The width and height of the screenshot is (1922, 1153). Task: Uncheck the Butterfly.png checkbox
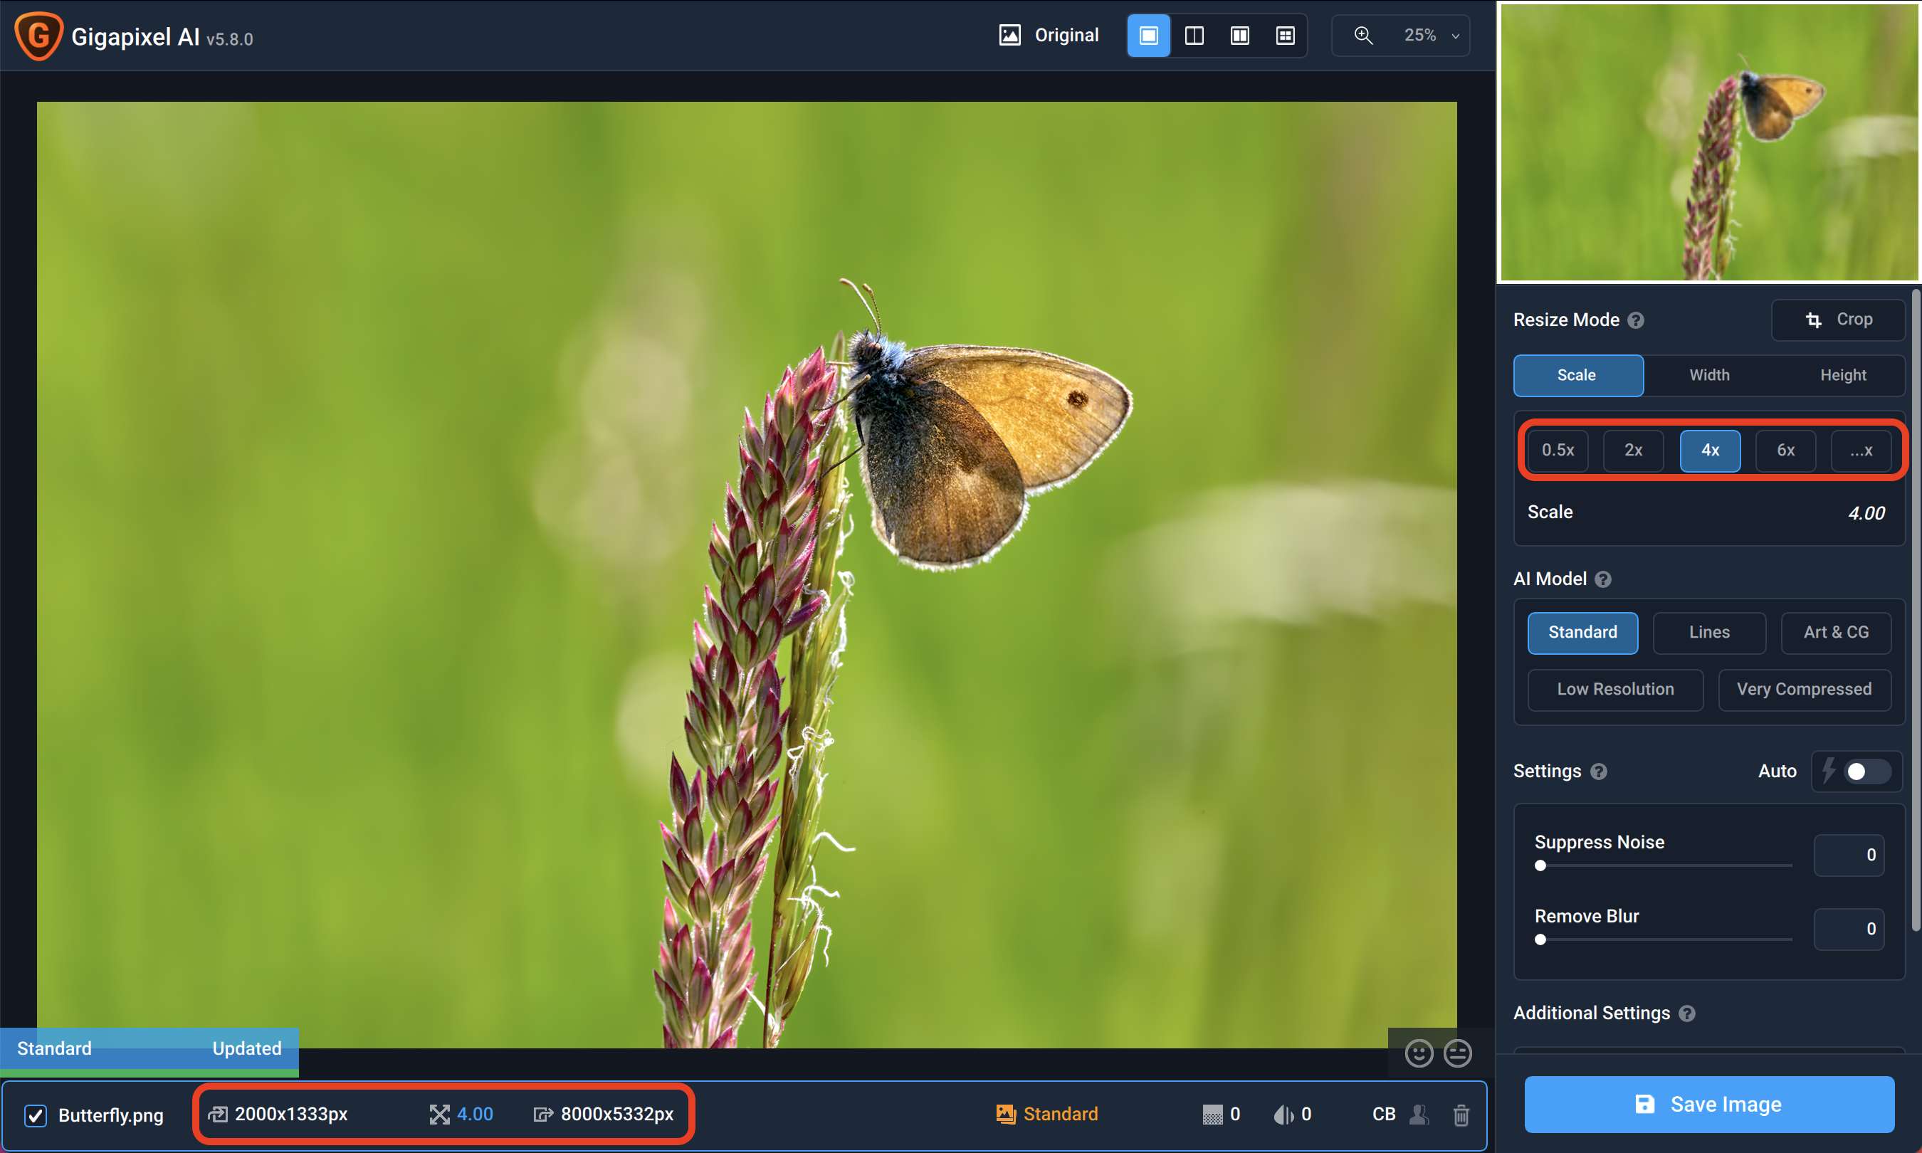tap(36, 1116)
